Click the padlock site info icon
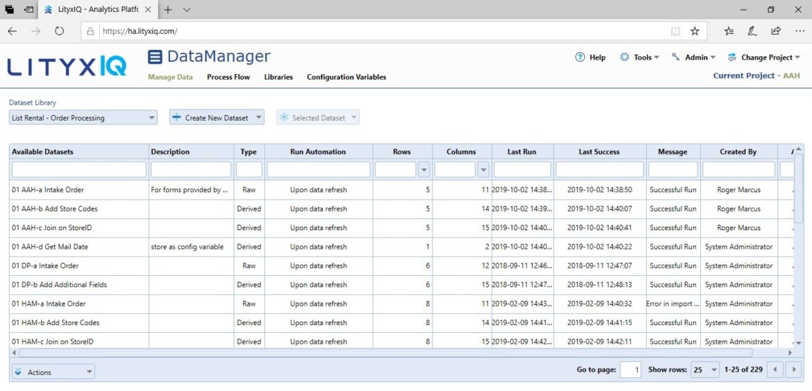812x391 pixels. tap(90, 31)
